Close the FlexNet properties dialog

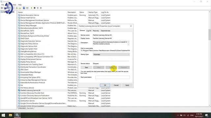tap(131, 26)
